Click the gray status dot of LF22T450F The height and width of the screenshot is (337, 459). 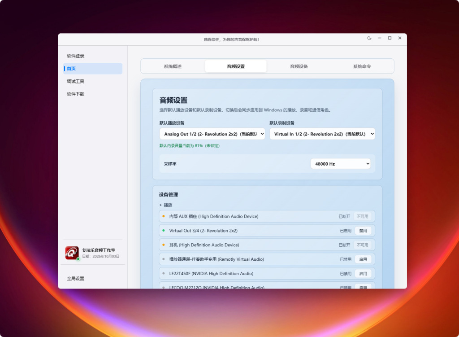(x=163, y=273)
